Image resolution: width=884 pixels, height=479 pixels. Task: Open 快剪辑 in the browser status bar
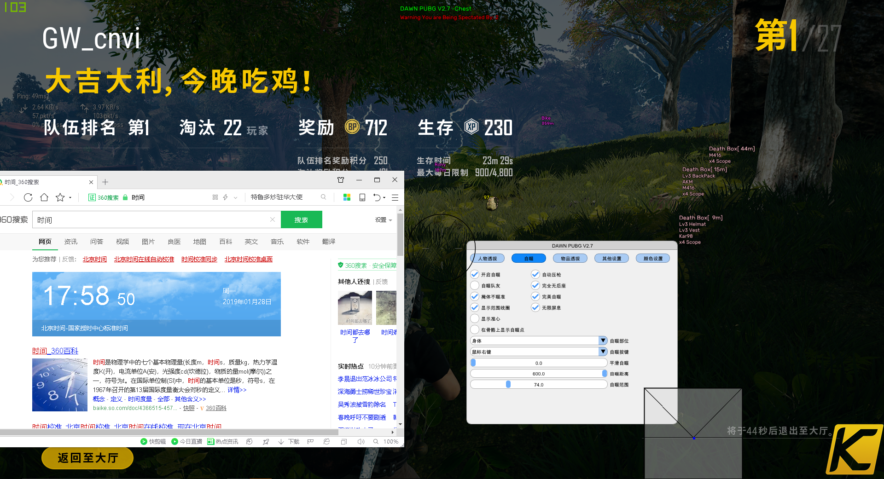(x=153, y=442)
